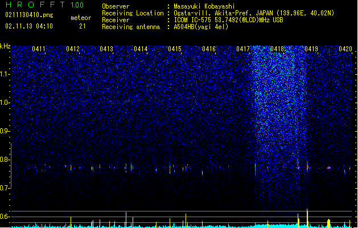
Task: Click time marker 0413
Action: click(x=106, y=49)
